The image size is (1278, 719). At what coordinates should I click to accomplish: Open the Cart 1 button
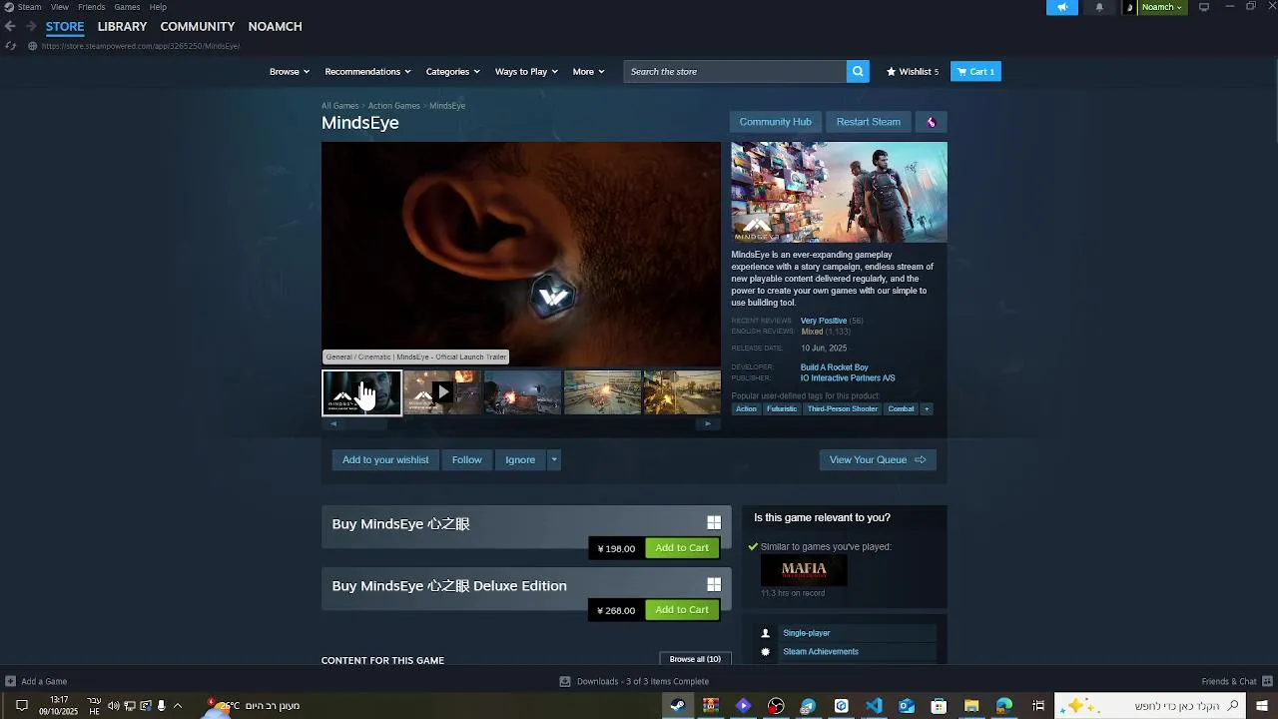click(x=975, y=72)
